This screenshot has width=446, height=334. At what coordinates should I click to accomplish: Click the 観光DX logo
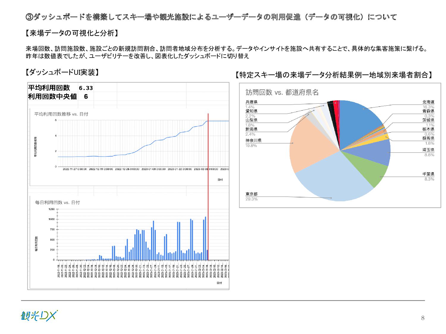coord(39,316)
